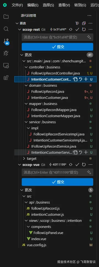Open the Remote Explorer monitor icon
Screen dimensions: 99x267
(x=6, y=66)
